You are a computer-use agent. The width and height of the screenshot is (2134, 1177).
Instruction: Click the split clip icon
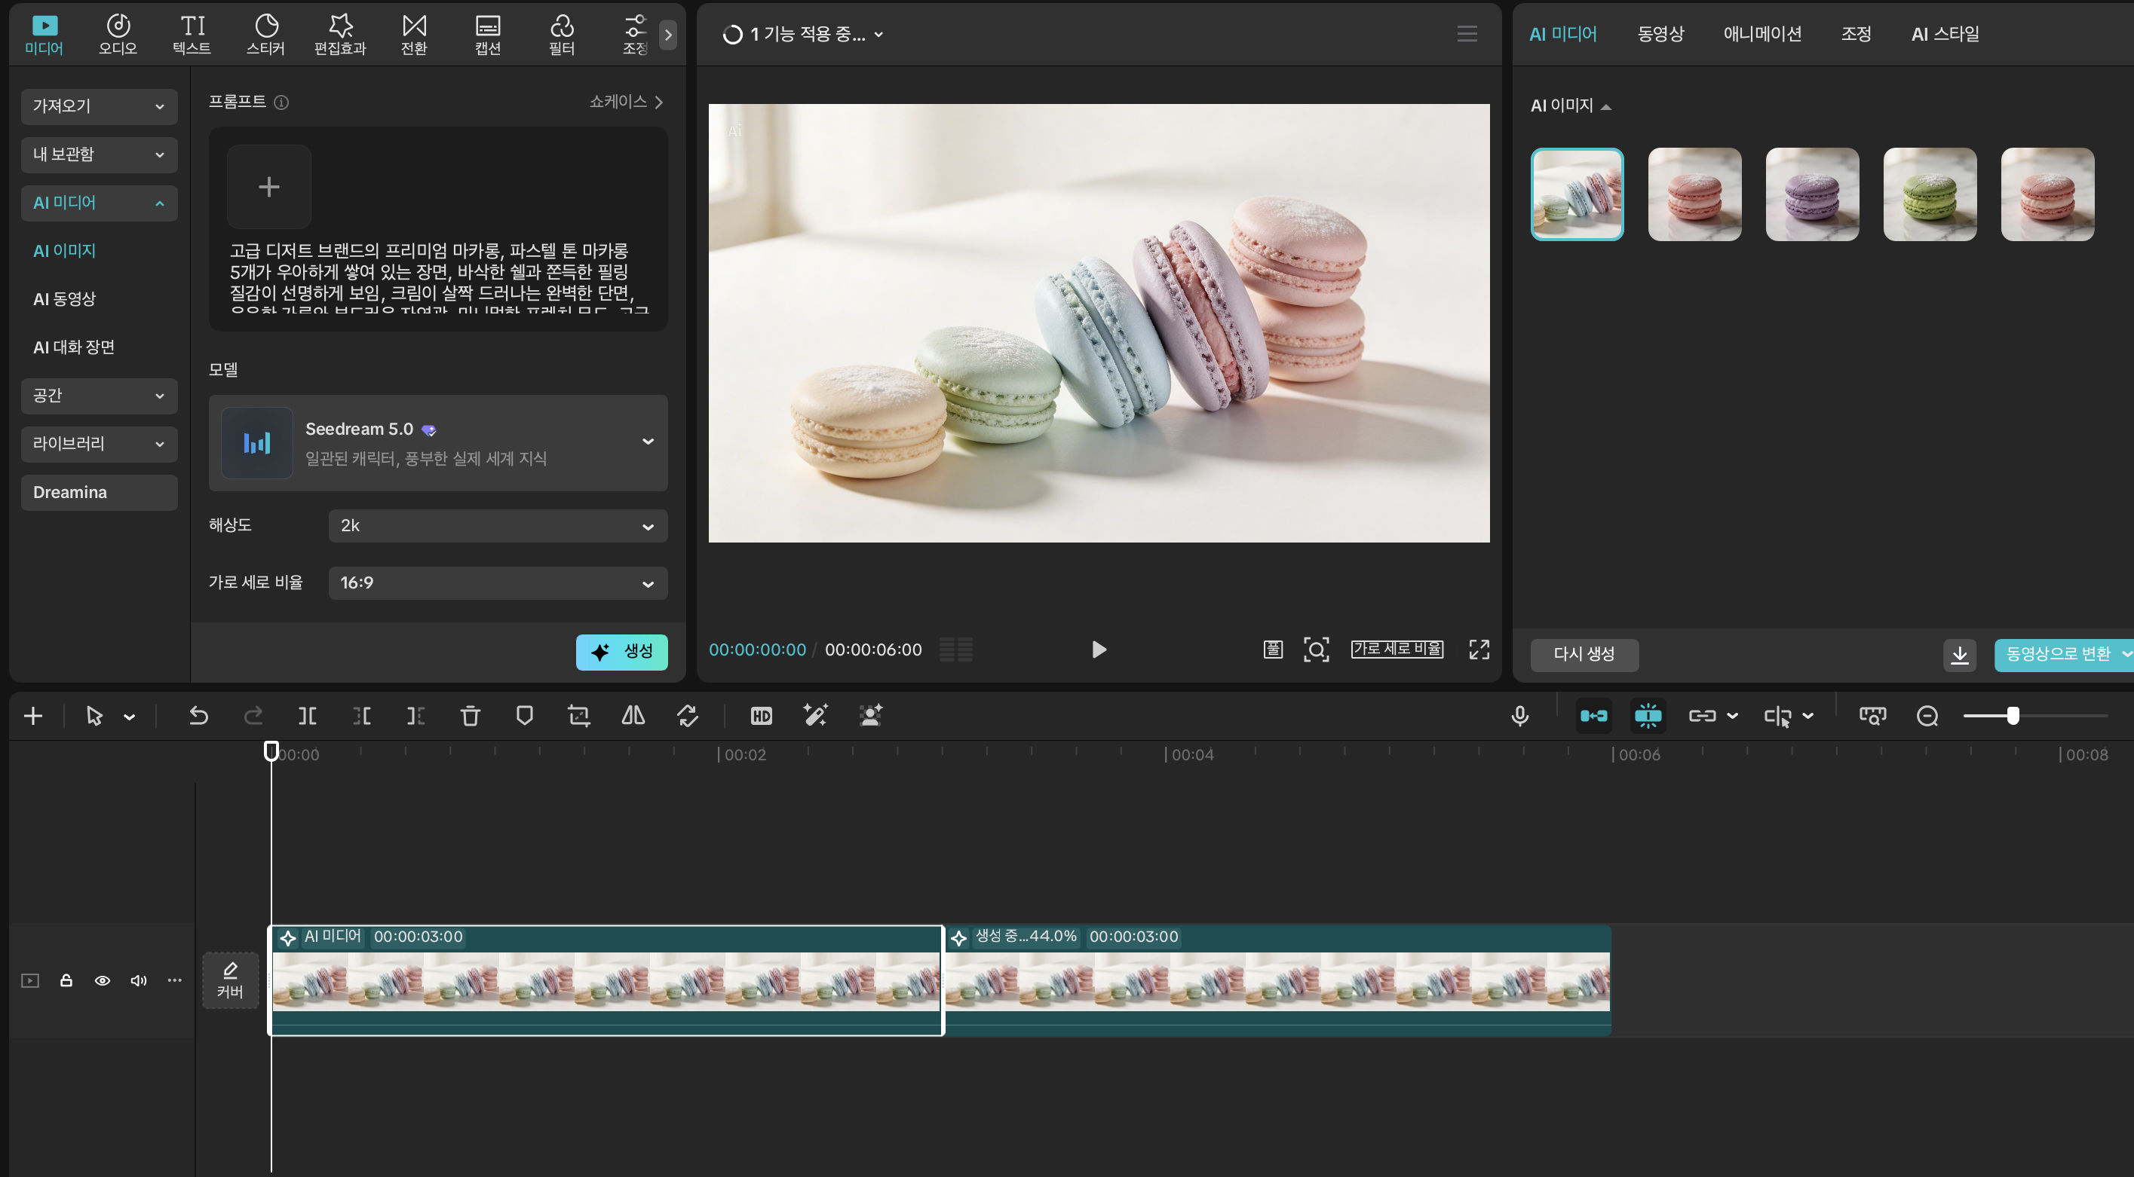tap(308, 716)
